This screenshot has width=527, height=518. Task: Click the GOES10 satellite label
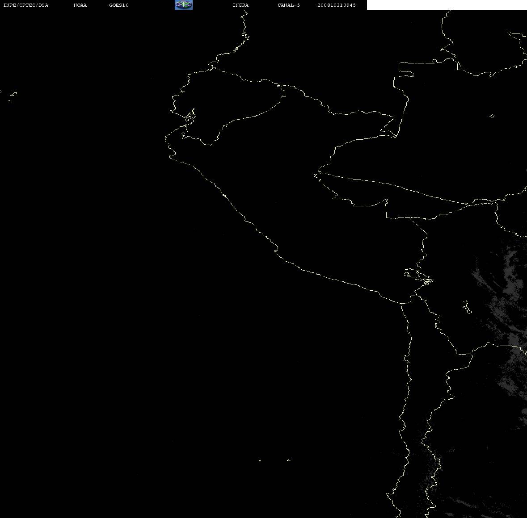[118, 5]
